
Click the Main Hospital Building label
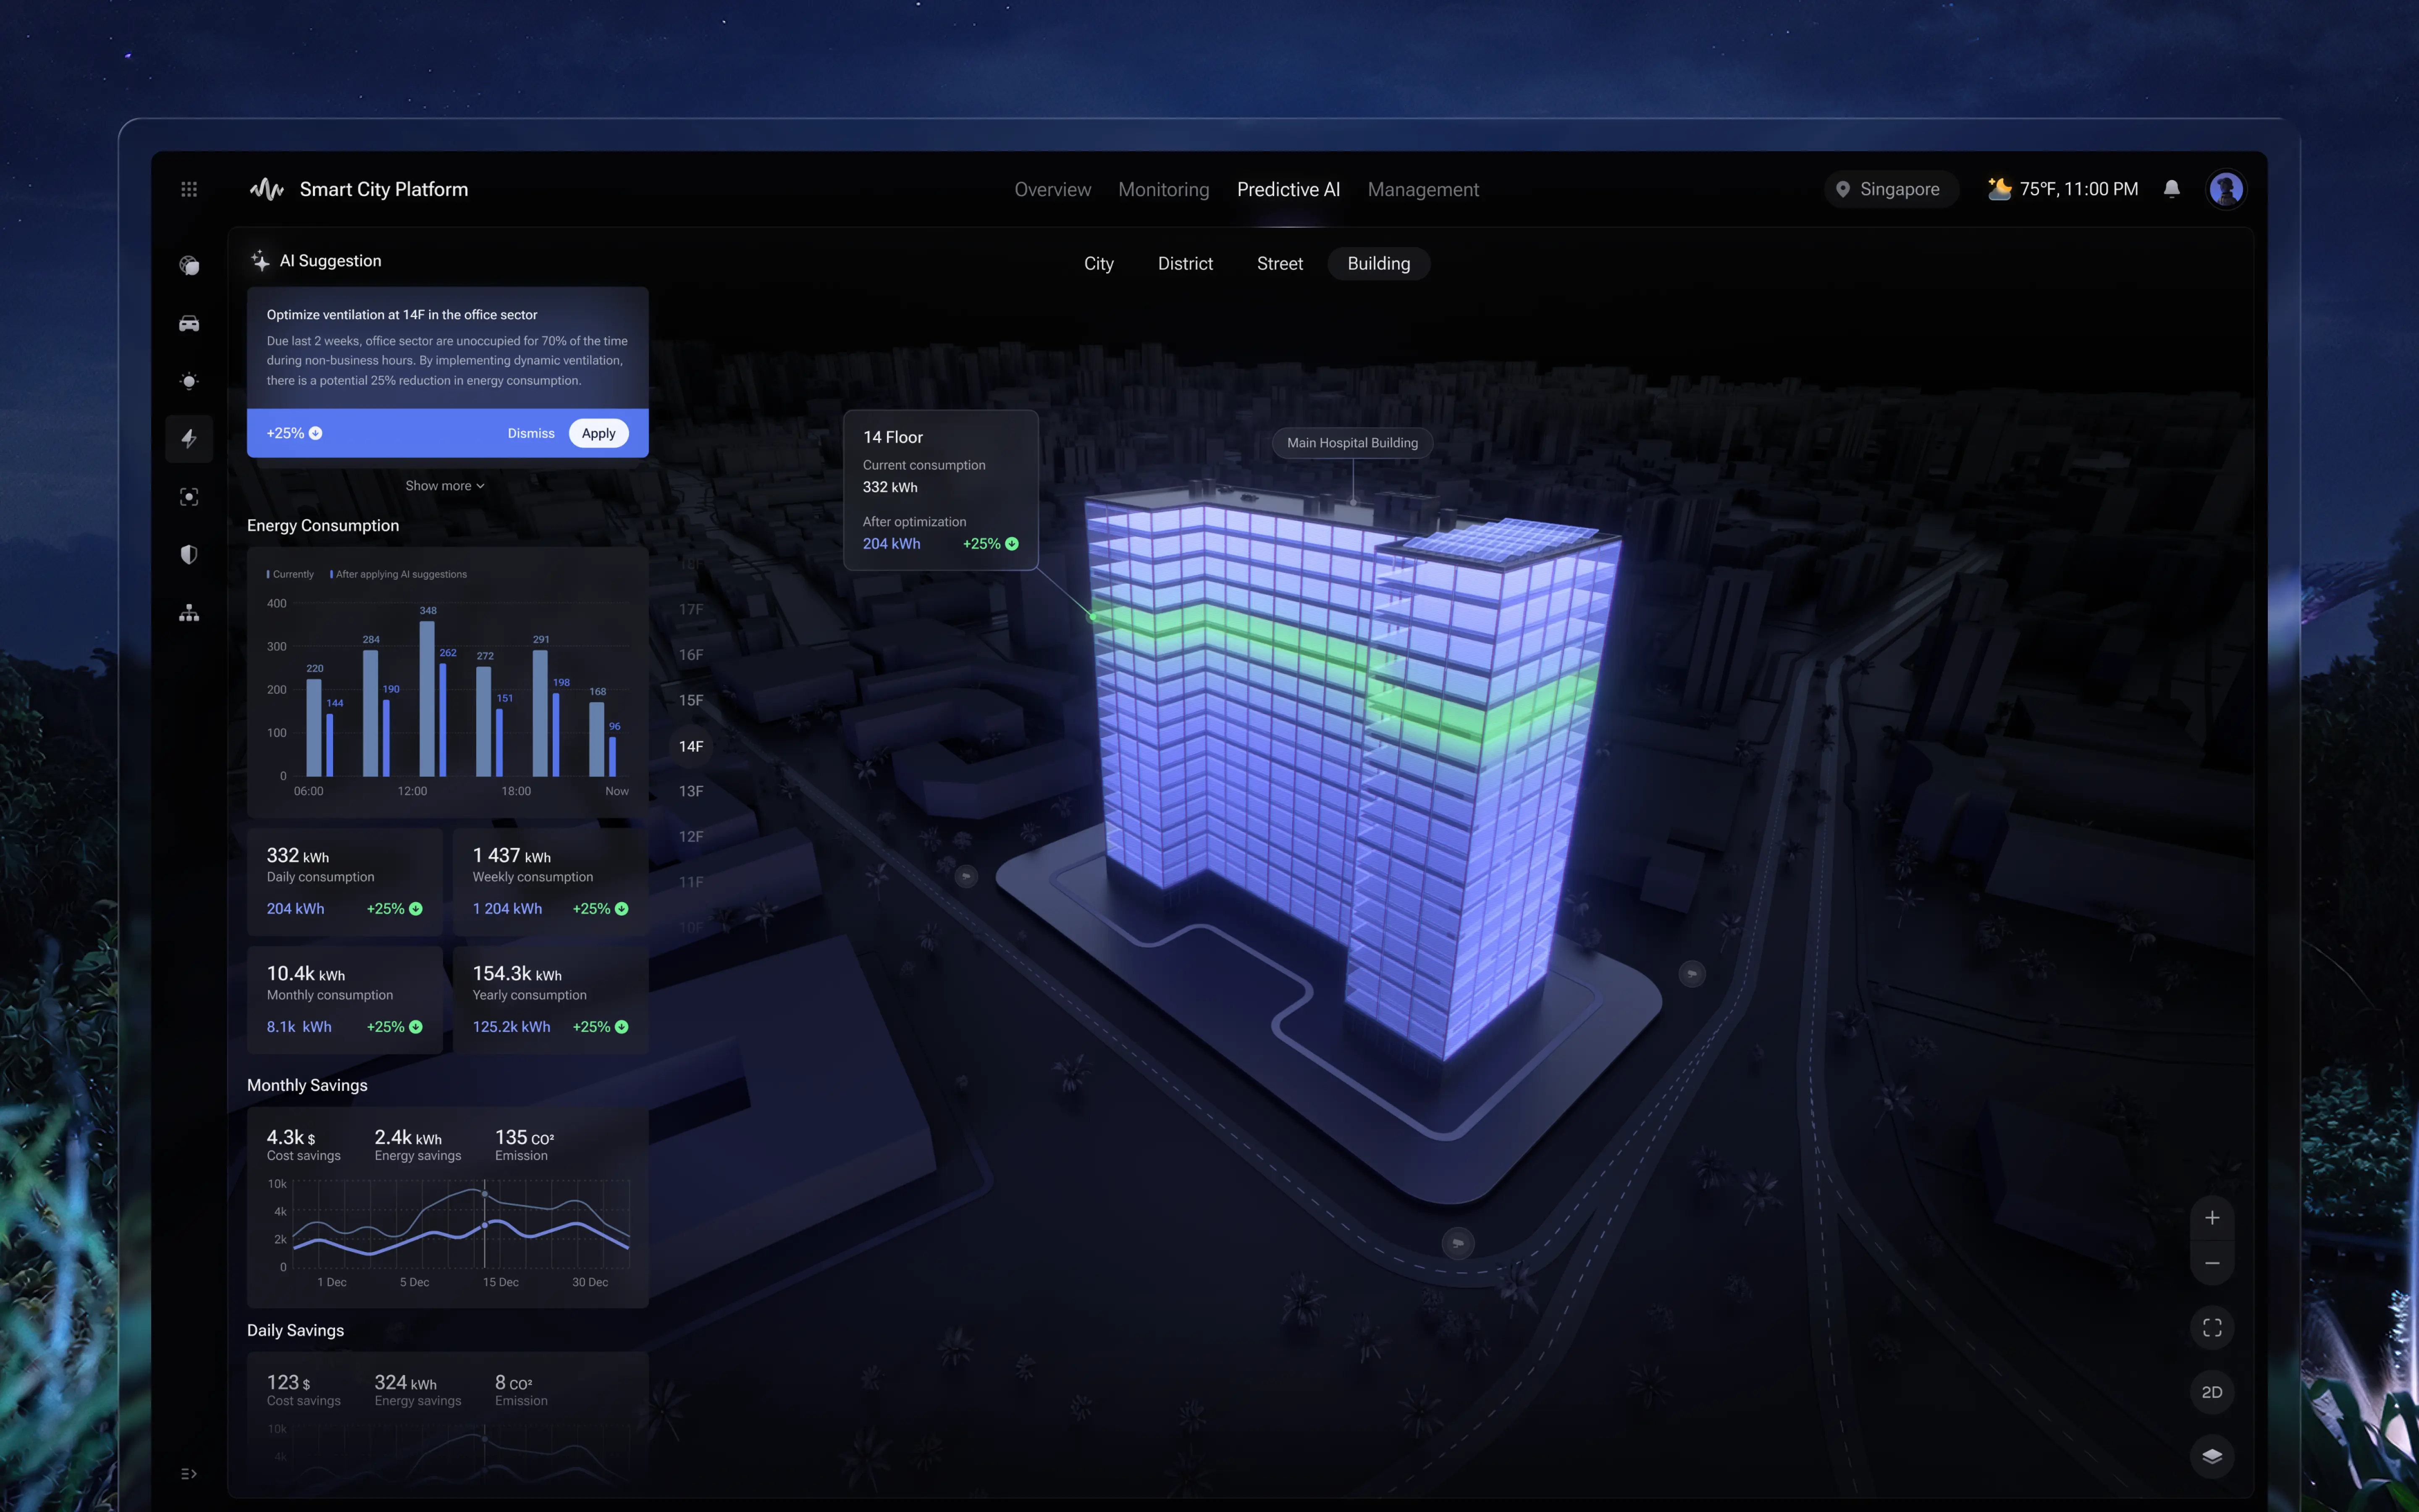[1352, 443]
